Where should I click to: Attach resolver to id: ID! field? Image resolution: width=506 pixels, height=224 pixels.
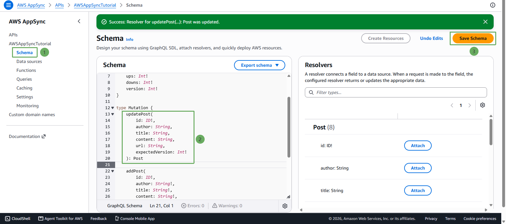[418, 146]
